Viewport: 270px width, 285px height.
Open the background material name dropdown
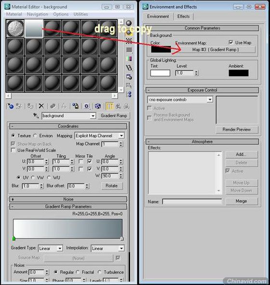coord(93,116)
